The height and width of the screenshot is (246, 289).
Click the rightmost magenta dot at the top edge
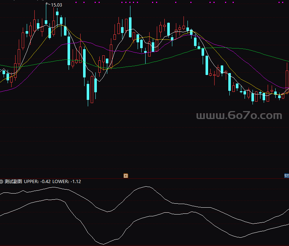[x=283, y=3]
